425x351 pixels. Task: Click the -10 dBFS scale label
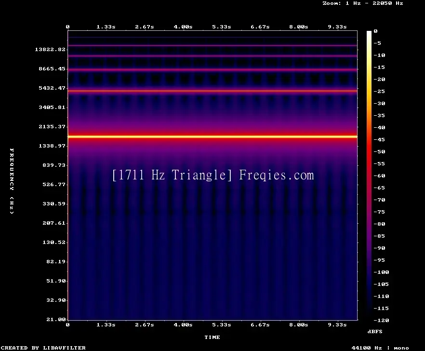click(379, 55)
